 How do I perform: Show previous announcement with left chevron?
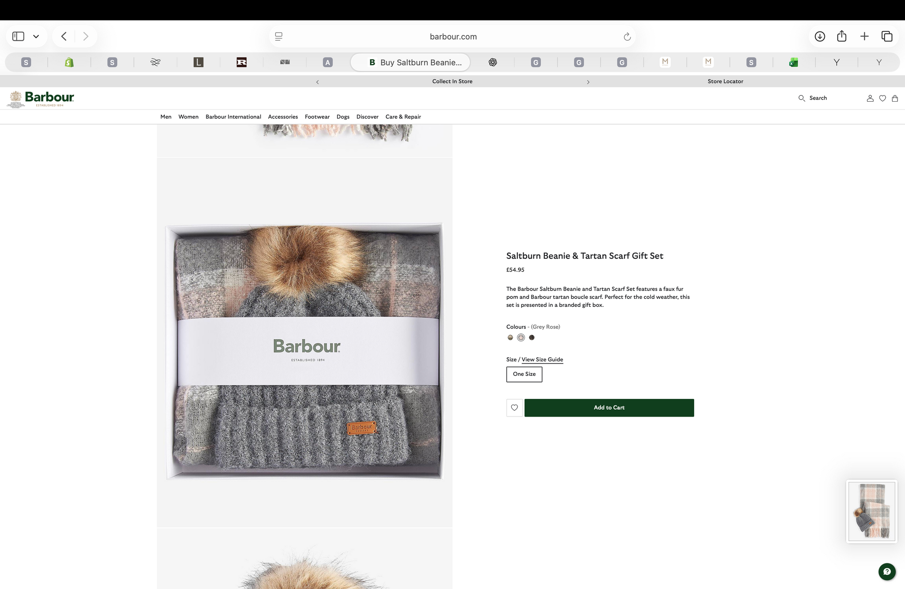(x=317, y=82)
